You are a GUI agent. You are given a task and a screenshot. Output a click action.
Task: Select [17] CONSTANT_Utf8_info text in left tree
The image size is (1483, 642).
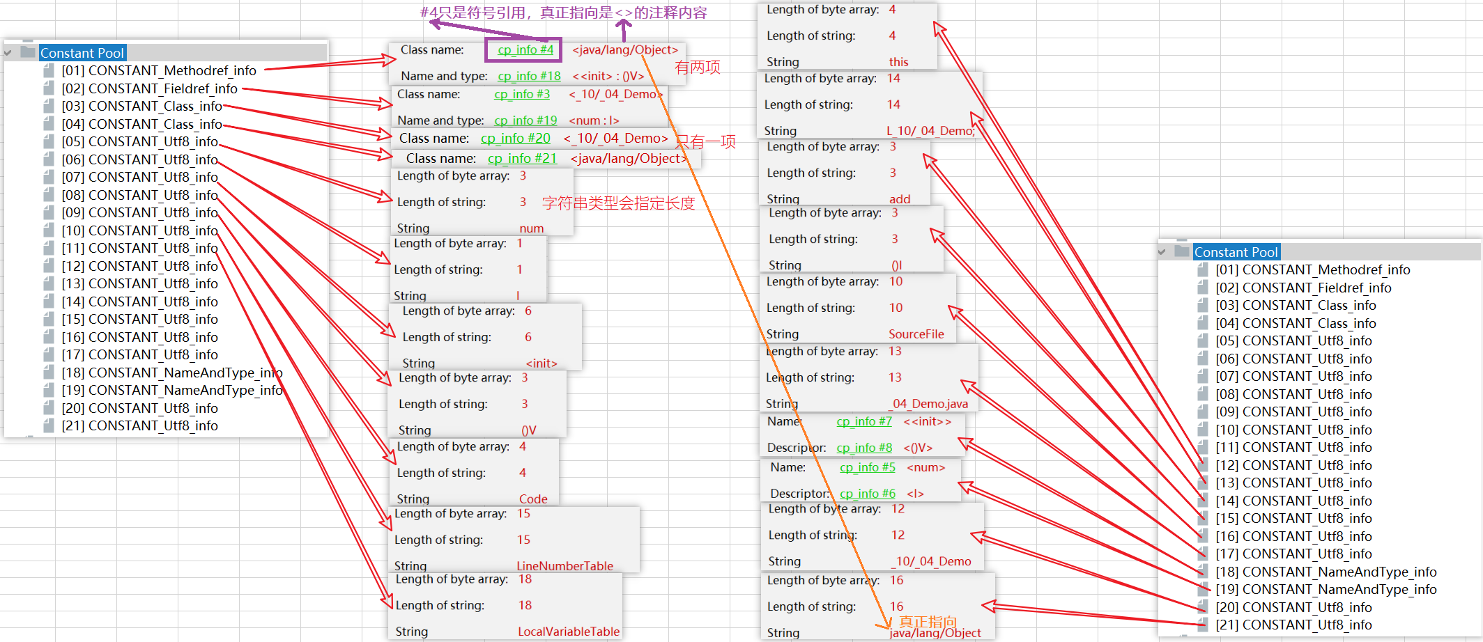tap(139, 354)
